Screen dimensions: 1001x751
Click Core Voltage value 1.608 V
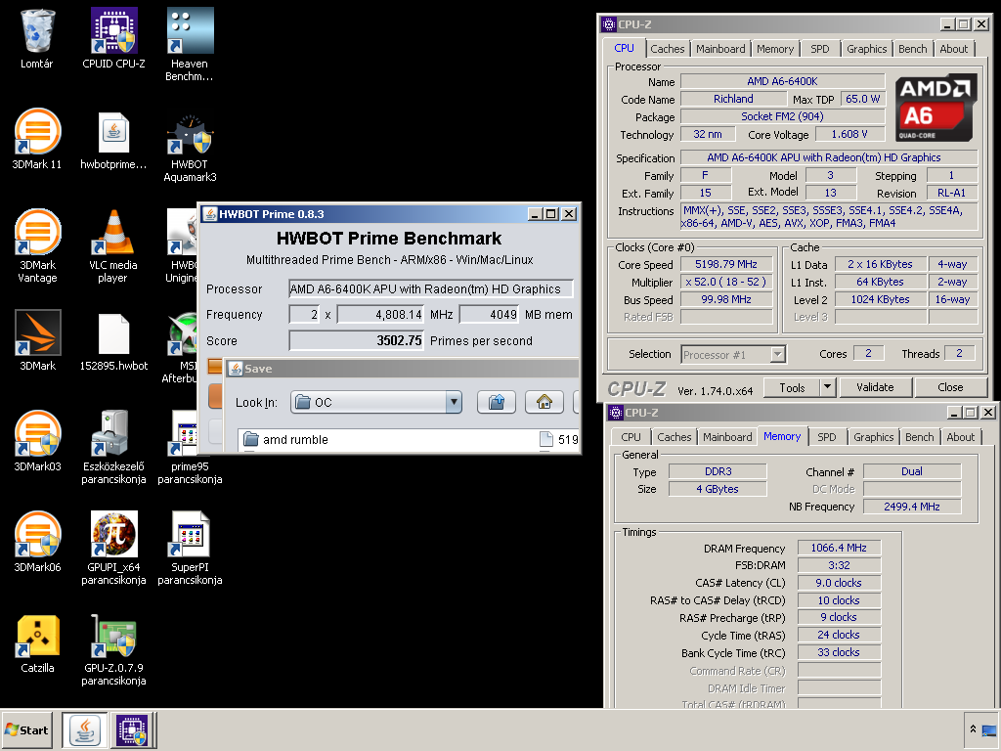pos(849,134)
